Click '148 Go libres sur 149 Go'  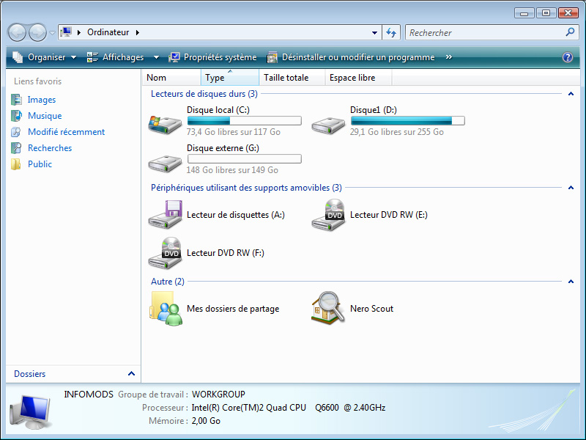(232, 170)
